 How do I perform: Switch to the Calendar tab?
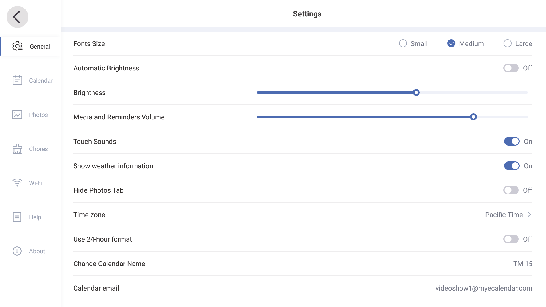[41, 80]
